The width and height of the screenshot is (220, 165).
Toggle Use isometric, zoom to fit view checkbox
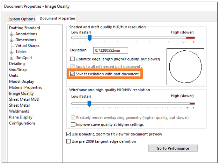68,134
